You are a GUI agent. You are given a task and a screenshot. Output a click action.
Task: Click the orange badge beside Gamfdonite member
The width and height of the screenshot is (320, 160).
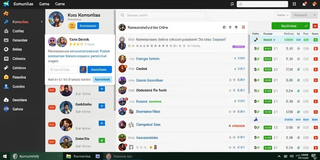(52, 107)
